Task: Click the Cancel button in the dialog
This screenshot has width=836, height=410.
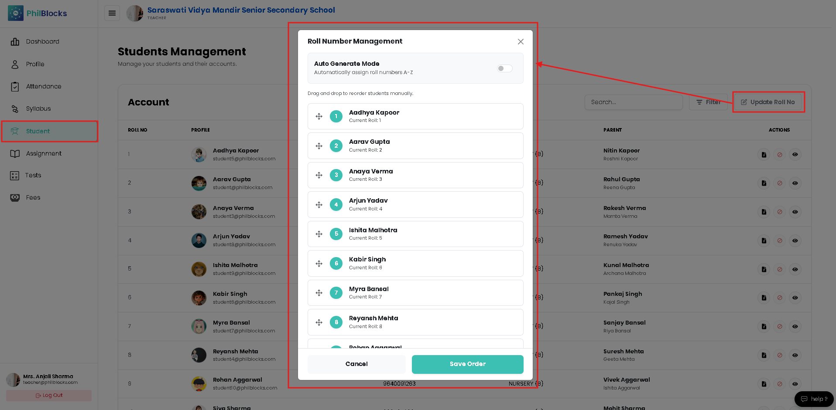Action: 356,364
